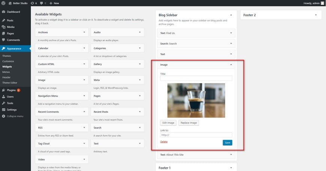Click the Settings sliders icon
This screenshot has height=171, width=326.
click(x=3, y=110)
